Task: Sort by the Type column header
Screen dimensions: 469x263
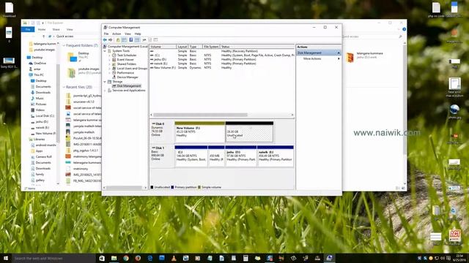Action: pyautogui.click(x=195, y=47)
